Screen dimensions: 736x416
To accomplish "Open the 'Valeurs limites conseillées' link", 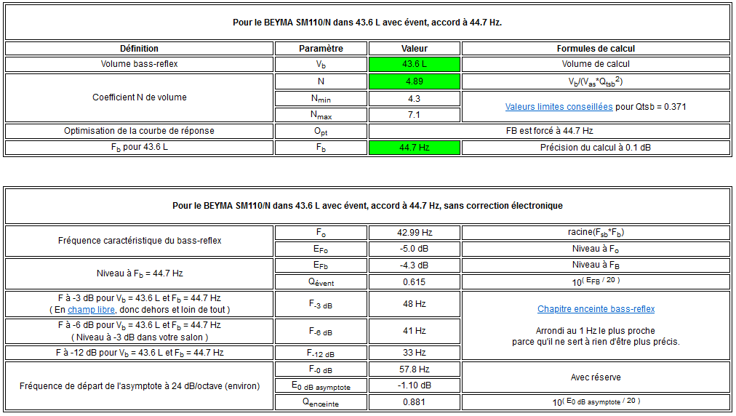I will (x=559, y=107).
